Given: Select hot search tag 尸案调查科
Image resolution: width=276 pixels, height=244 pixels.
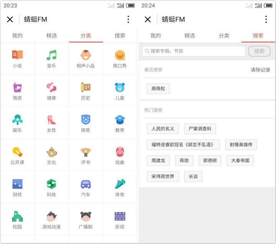Looking at the screenshot, I should 200,129.
